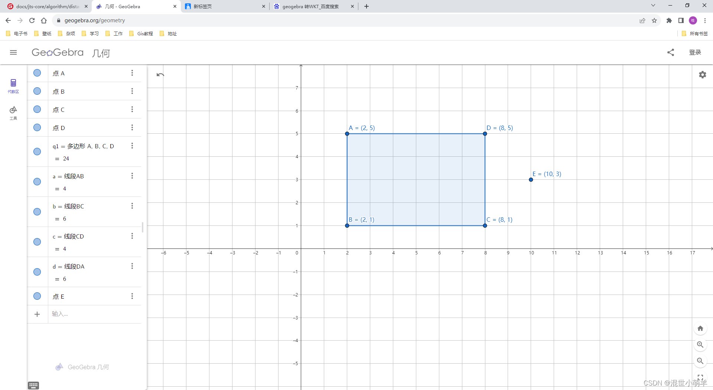
Task: Open a new browser tab
Action: pos(367,6)
